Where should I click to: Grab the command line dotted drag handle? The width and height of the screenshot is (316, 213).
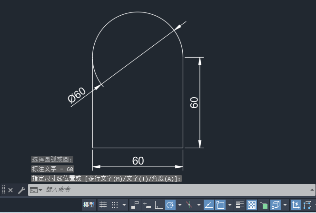point(3,190)
